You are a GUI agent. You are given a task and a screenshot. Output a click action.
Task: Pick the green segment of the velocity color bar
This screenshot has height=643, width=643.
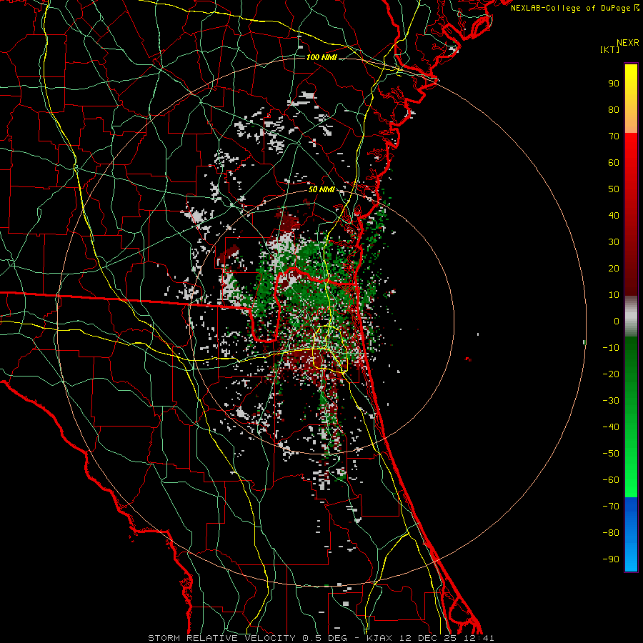(631, 417)
